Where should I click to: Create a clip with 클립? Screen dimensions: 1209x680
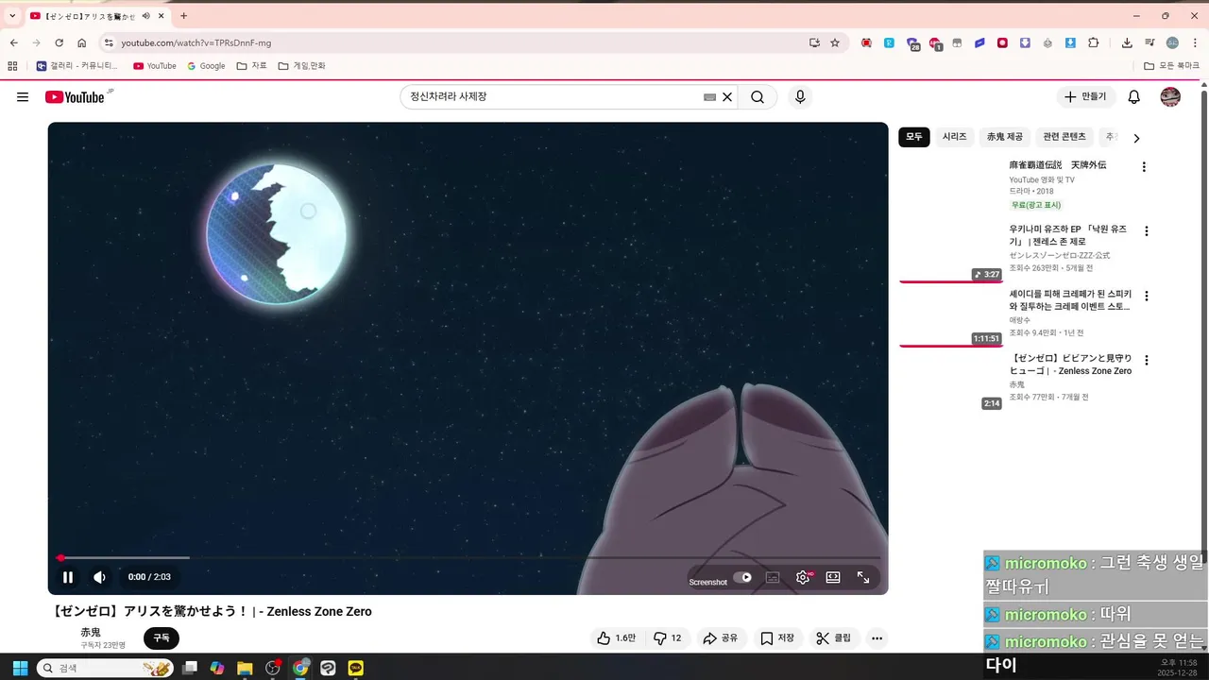[x=834, y=638]
